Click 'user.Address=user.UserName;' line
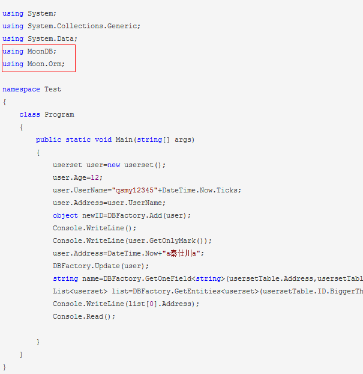 (x=109, y=203)
